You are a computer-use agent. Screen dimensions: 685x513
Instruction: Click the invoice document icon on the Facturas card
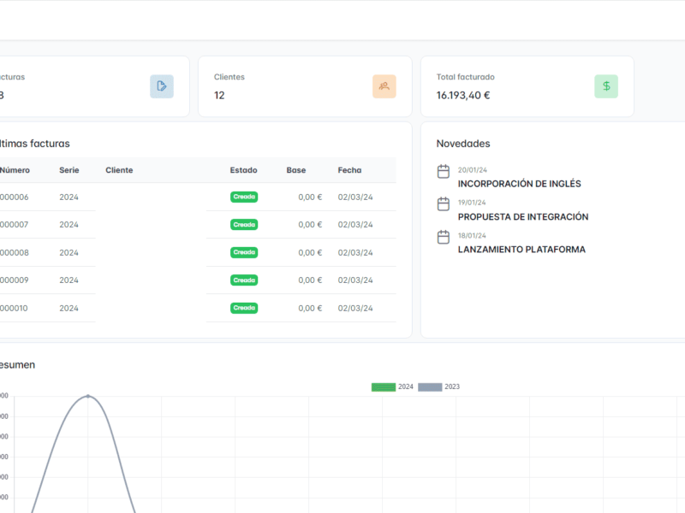162,86
